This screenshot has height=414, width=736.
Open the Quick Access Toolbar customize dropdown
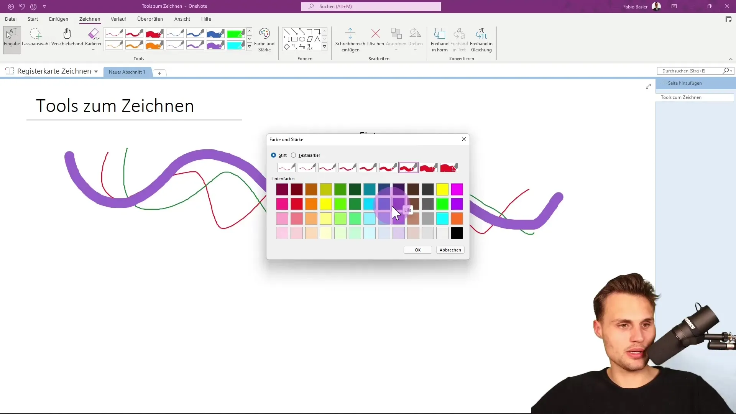(44, 7)
